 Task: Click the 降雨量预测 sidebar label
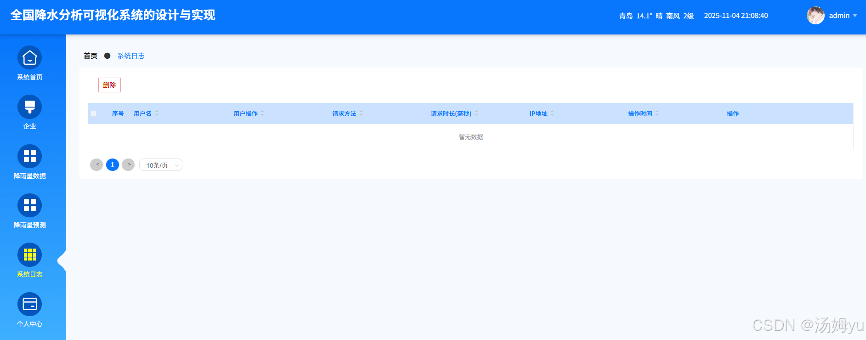30,225
